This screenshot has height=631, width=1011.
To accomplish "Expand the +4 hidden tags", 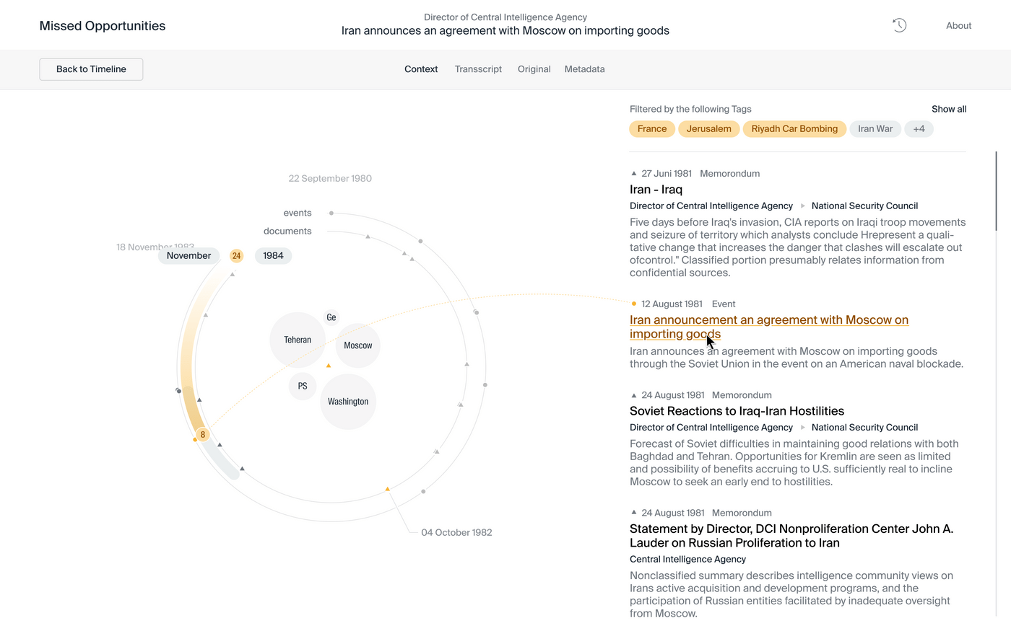I will [x=919, y=129].
